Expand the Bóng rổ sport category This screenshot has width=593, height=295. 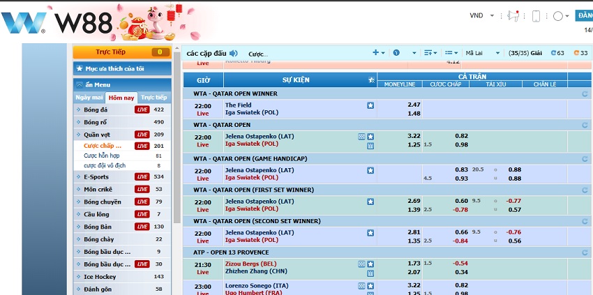tap(122, 122)
